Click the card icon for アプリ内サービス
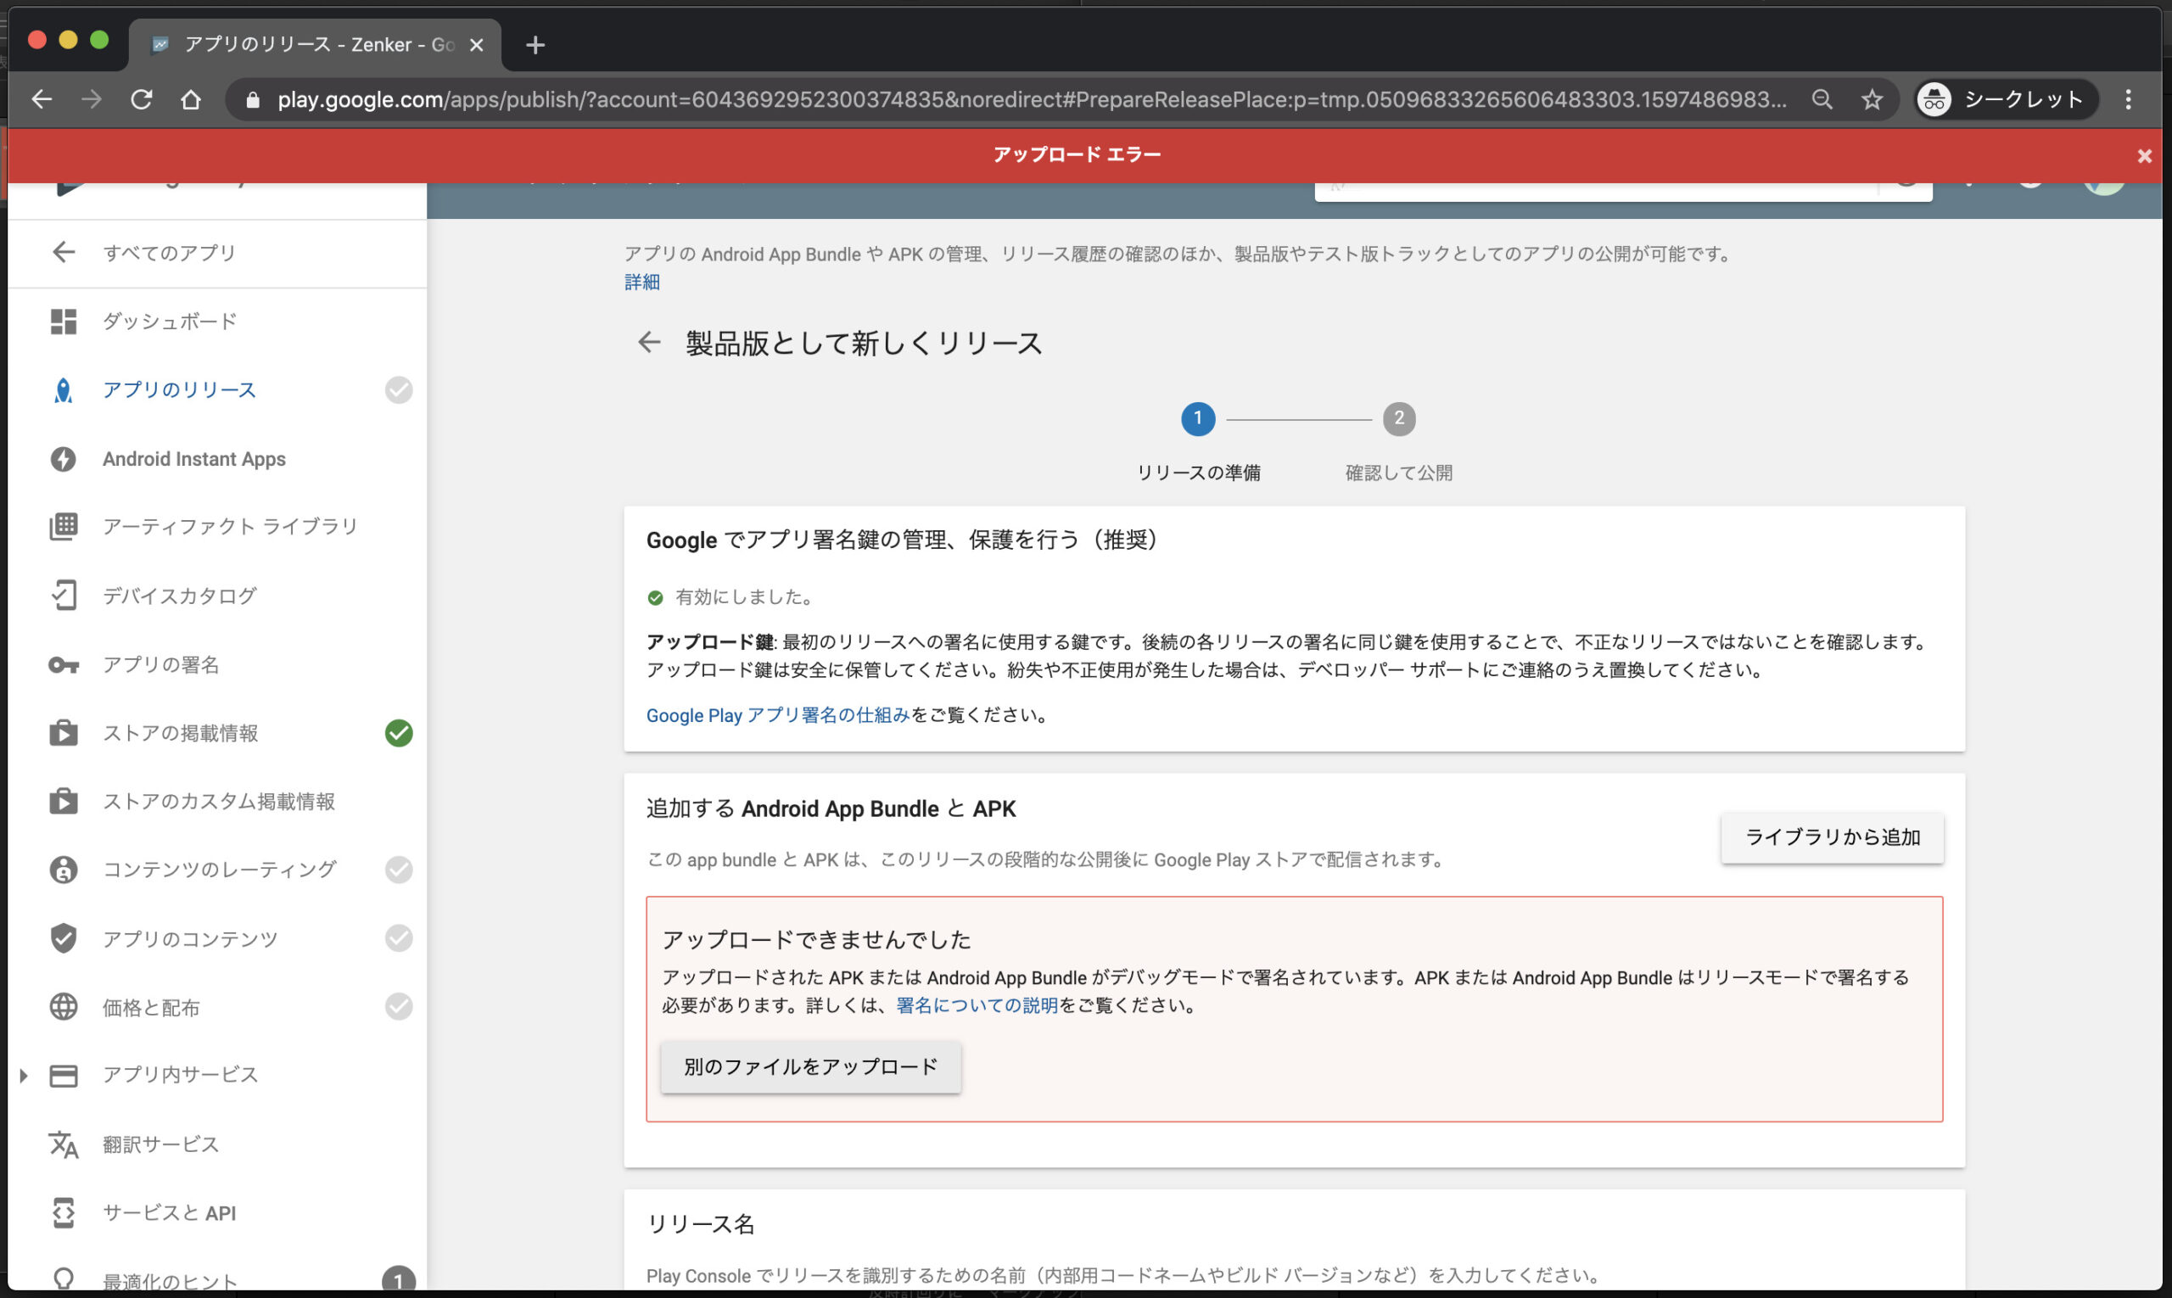Viewport: 2172px width, 1298px height. pyautogui.click(x=63, y=1075)
